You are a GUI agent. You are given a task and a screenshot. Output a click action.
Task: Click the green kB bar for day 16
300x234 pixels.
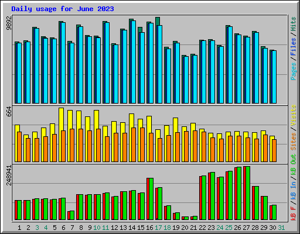(x=151, y=199)
